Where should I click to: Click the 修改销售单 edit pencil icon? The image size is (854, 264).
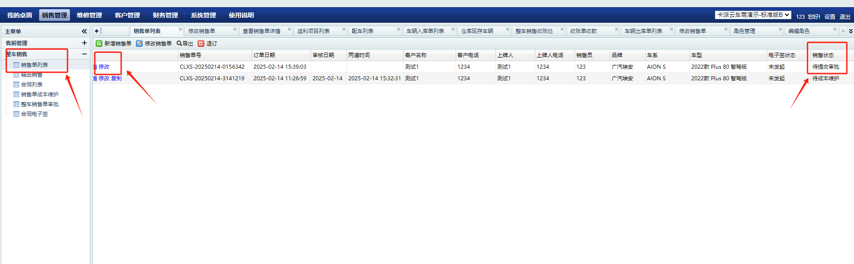tap(140, 44)
